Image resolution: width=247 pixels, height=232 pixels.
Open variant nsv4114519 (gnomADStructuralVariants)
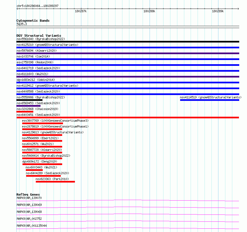click(x=211, y=97)
